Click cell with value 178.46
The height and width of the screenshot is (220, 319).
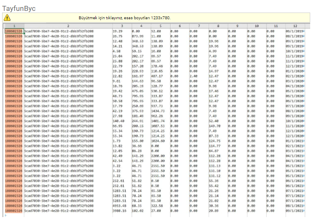click(x=157, y=66)
